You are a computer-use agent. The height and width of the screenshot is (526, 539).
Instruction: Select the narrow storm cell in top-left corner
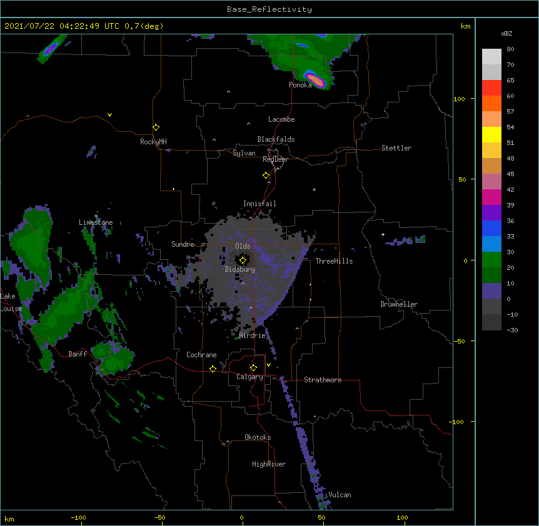point(51,48)
